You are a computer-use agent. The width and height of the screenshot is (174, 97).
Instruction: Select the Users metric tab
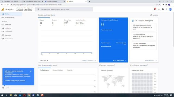(44, 22)
